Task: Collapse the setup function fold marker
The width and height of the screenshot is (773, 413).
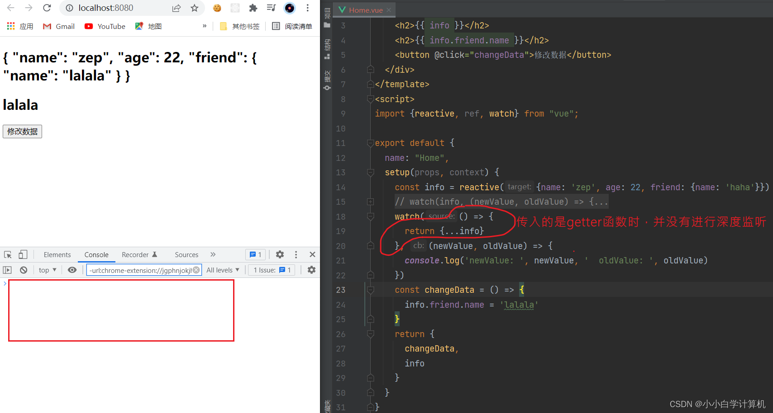Action: pyautogui.click(x=370, y=173)
